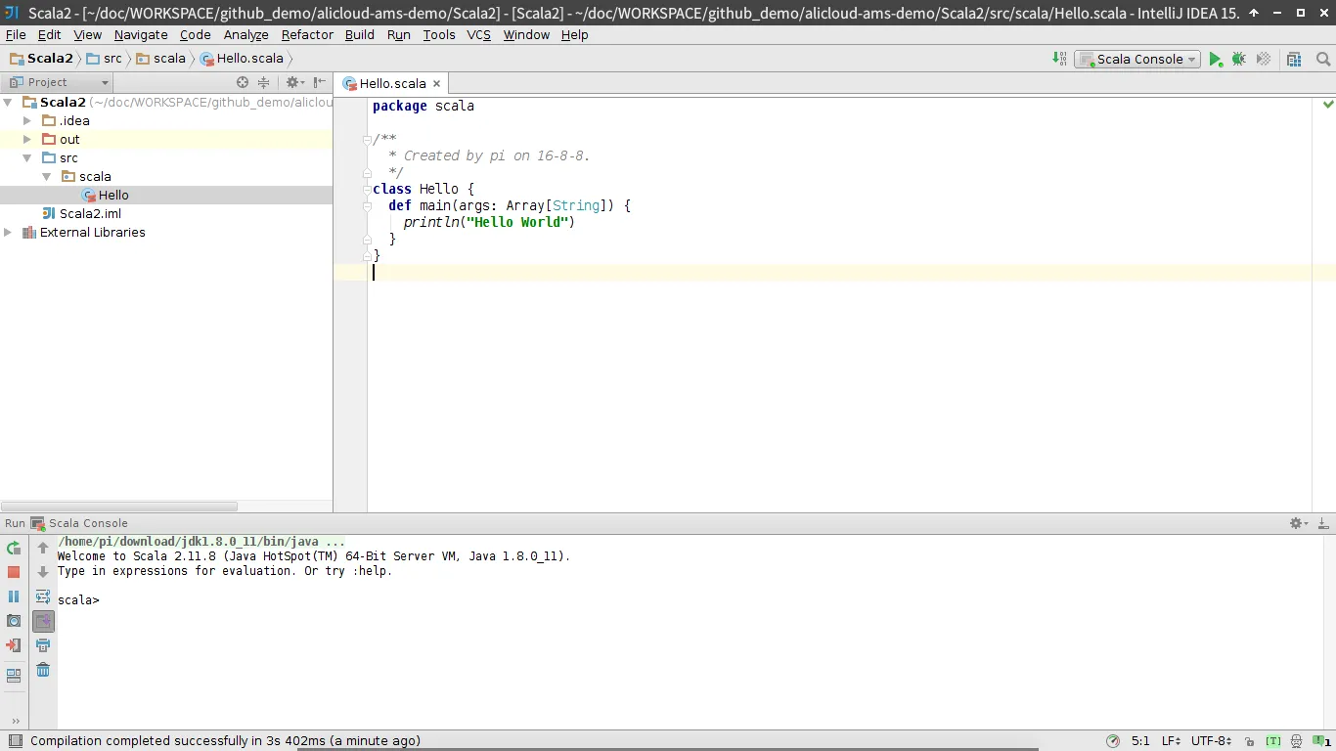Click the Exit process icon
This screenshot has height=751, width=1336.
pyautogui.click(x=14, y=645)
